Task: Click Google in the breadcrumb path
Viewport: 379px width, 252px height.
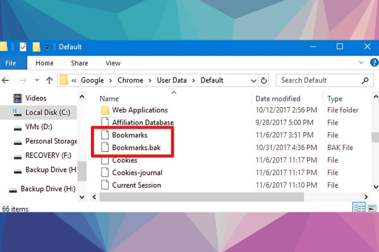Action: (92, 80)
